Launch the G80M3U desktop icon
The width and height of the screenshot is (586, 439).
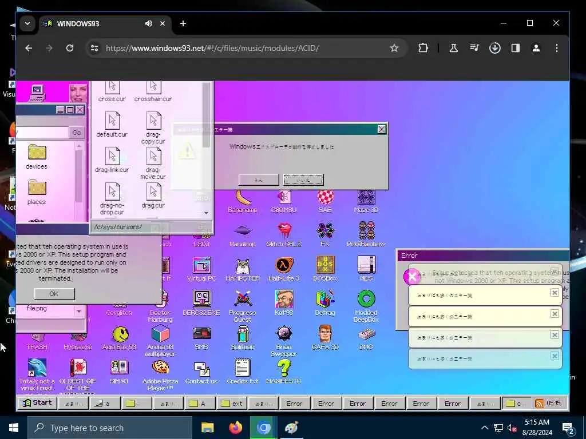click(x=284, y=202)
